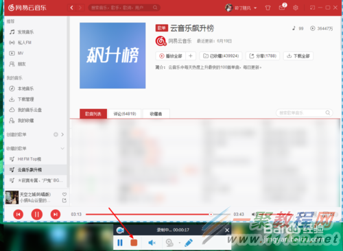Image resolution: width=343 pixels, height=251 pixels.
Task: Add new playlist with plus circle icon
Action: click(56, 134)
